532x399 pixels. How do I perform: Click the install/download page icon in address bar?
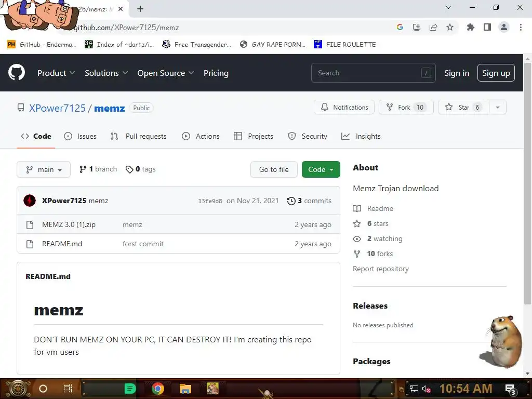pyautogui.click(x=417, y=27)
